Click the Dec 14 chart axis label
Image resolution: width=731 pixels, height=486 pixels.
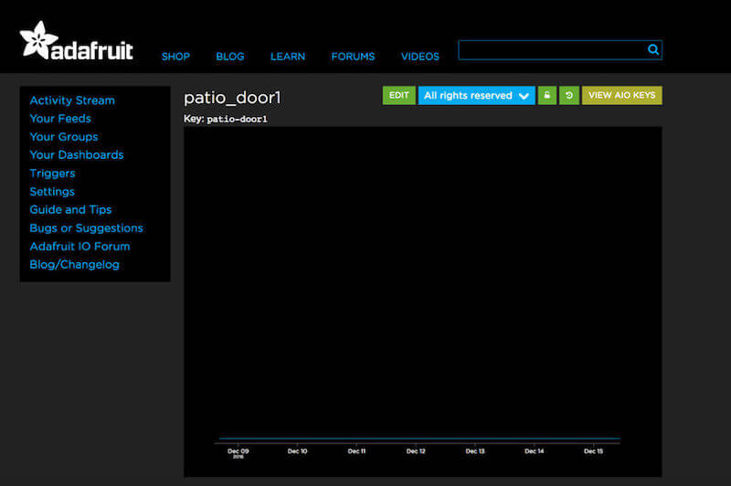[535, 451]
